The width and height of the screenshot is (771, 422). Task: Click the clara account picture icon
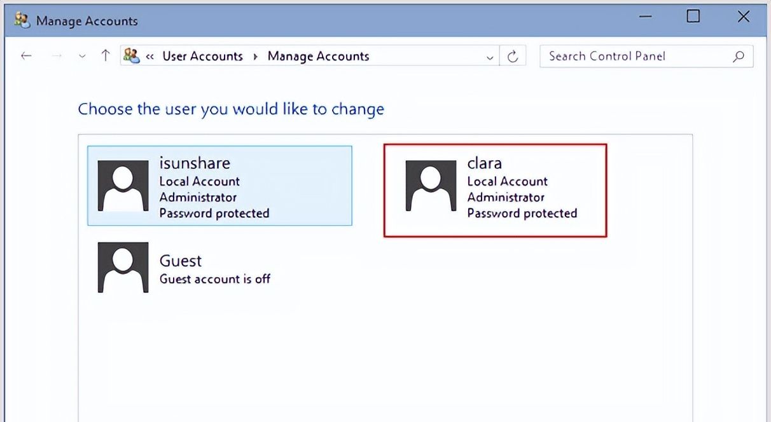tap(430, 186)
